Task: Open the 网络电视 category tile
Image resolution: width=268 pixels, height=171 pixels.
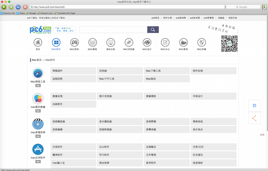Action: coord(214,122)
